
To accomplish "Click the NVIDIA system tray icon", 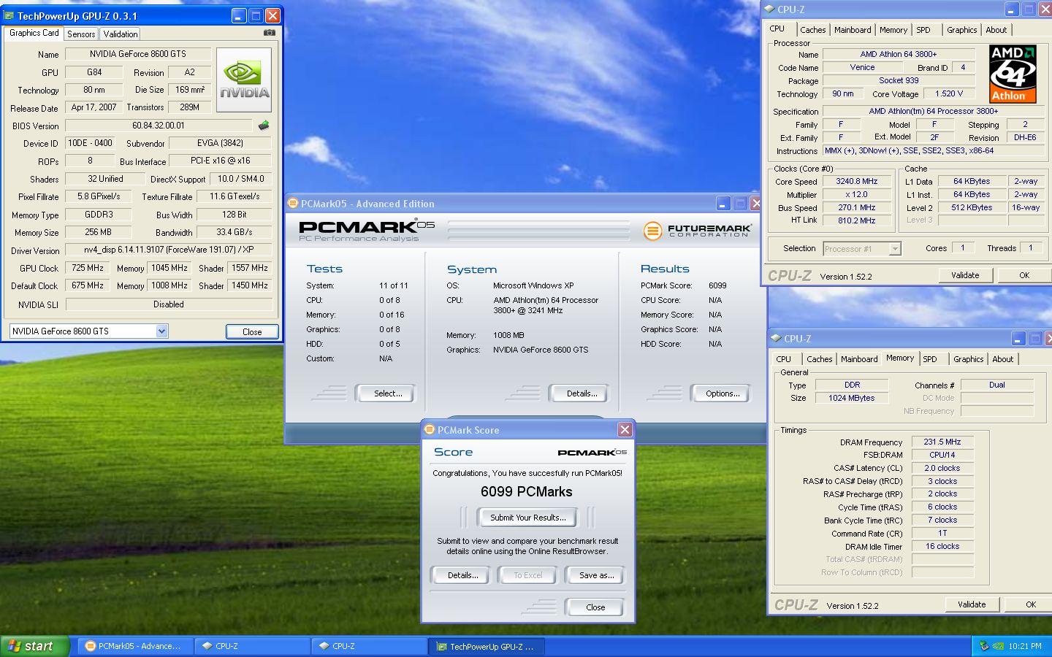I will pyautogui.click(x=999, y=646).
